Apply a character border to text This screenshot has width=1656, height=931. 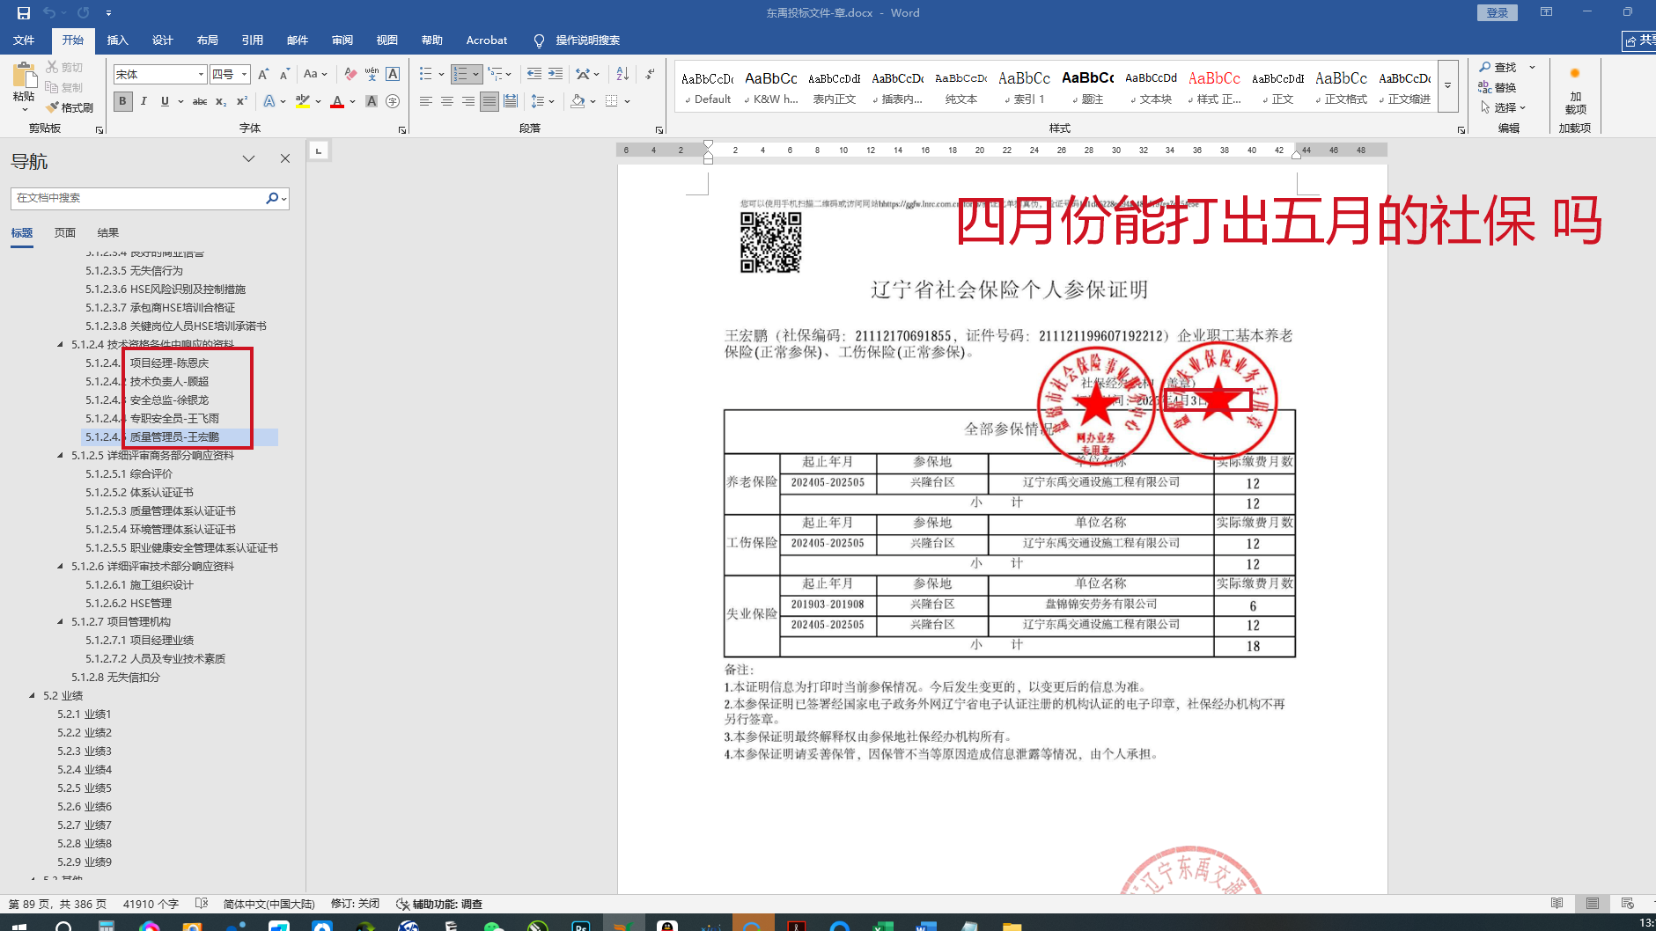[393, 75]
